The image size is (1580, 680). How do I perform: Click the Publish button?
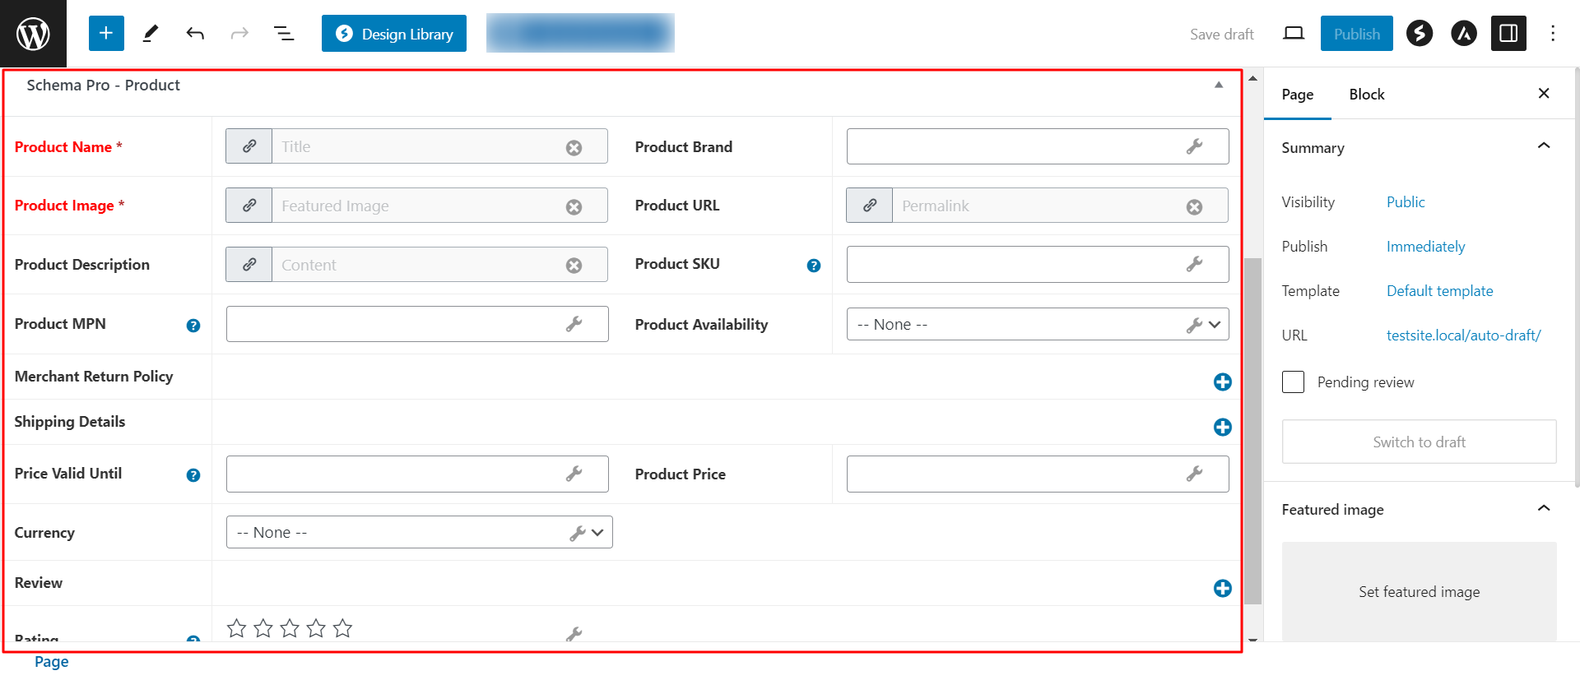pyautogui.click(x=1356, y=34)
